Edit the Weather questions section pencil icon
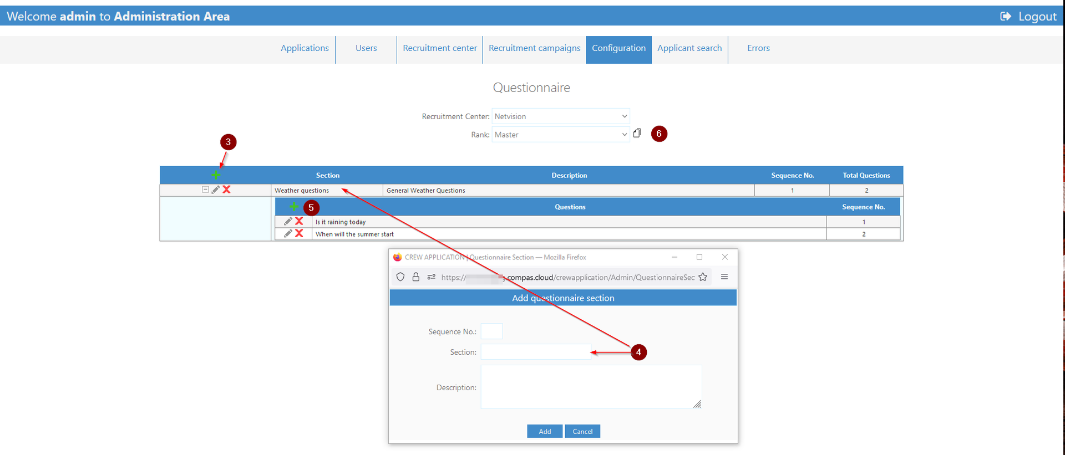Viewport: 1065px width, 455px height. point(216,190)
